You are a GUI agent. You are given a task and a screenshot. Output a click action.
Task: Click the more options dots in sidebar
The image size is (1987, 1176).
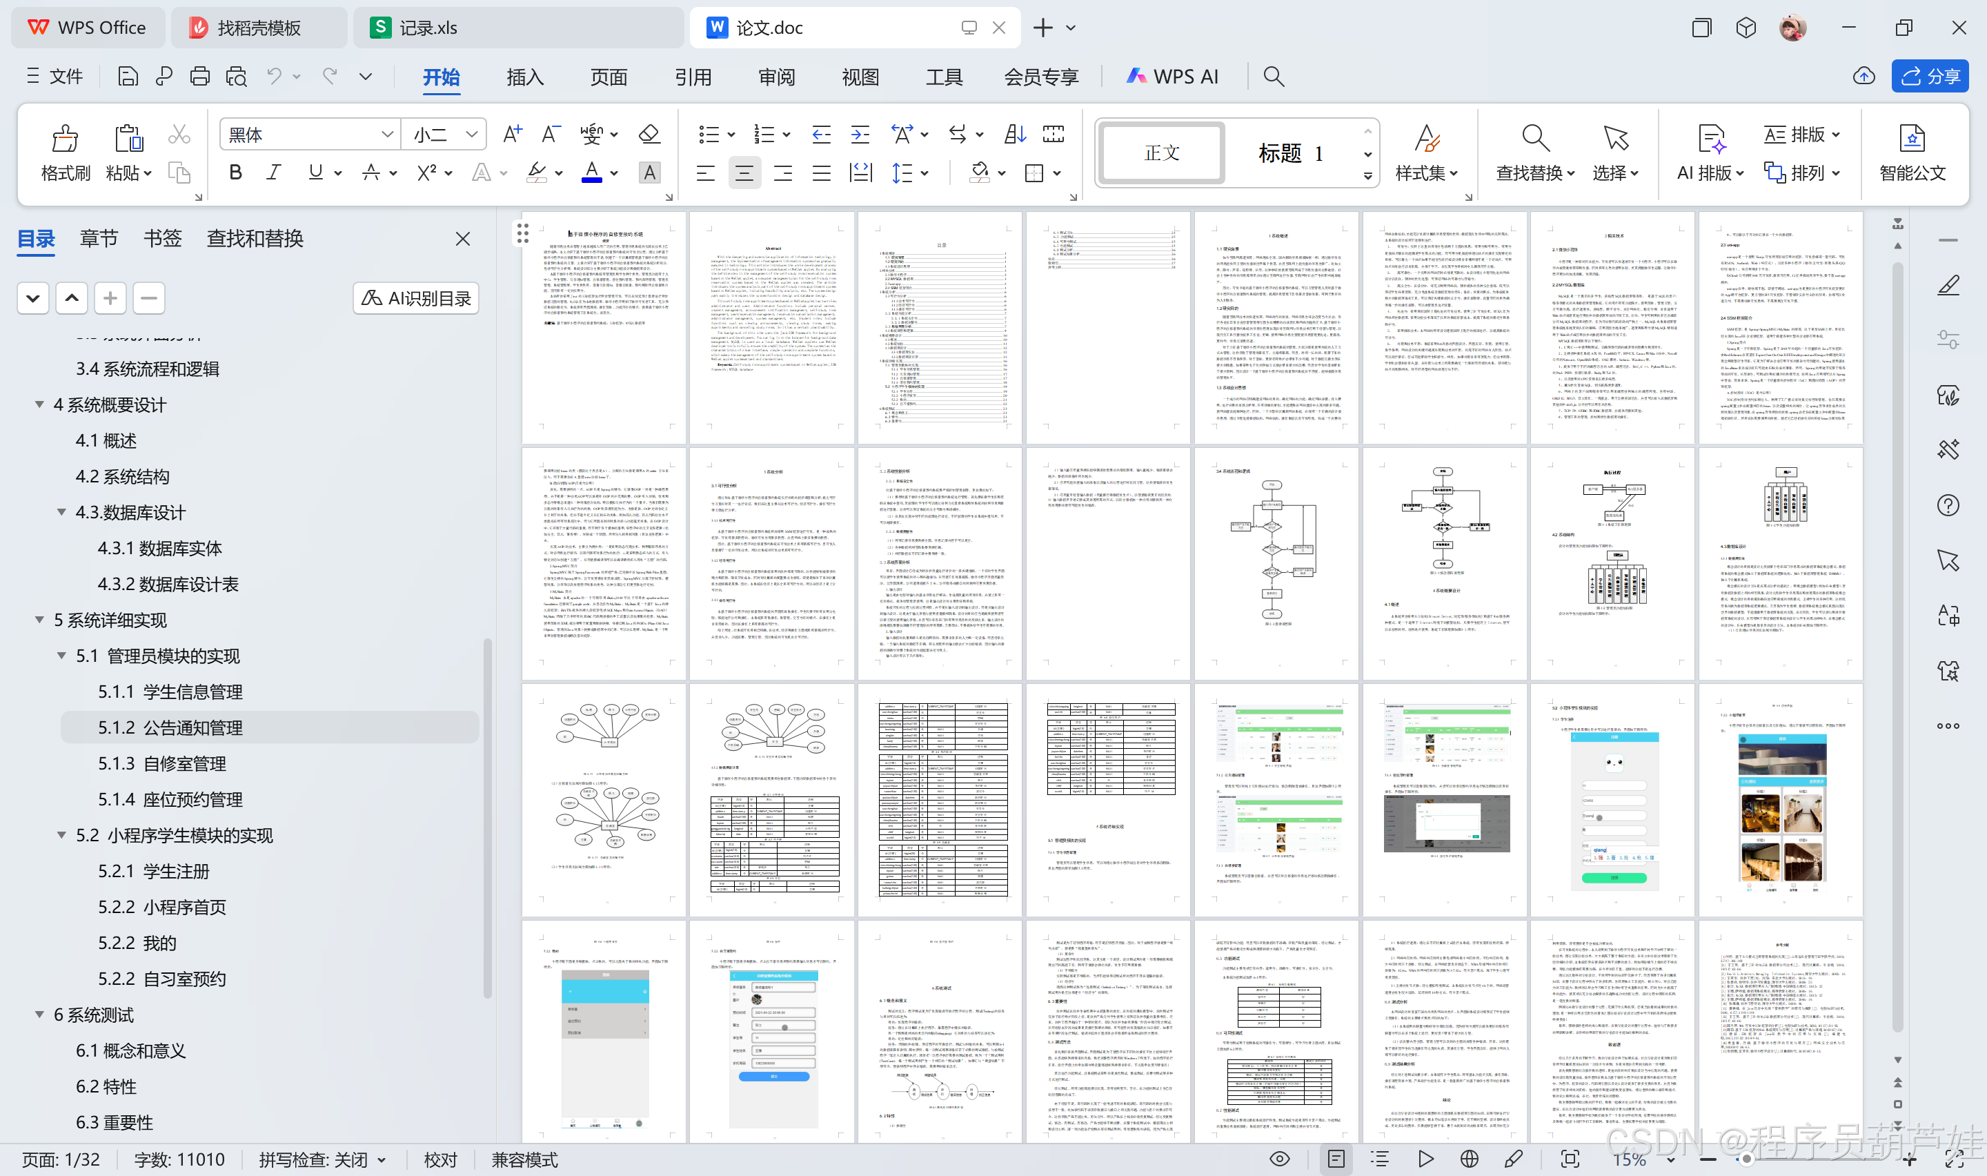click(x=1948, y=726)
